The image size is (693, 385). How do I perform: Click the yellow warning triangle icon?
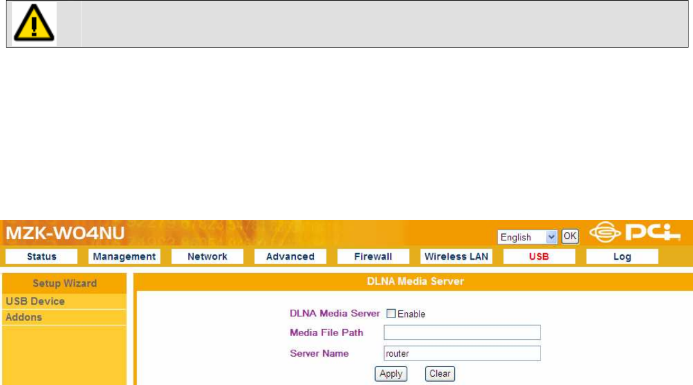34,23
